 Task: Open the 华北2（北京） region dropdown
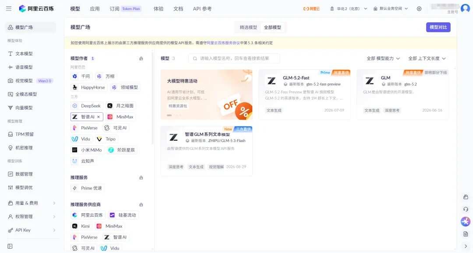pos(349,9)
